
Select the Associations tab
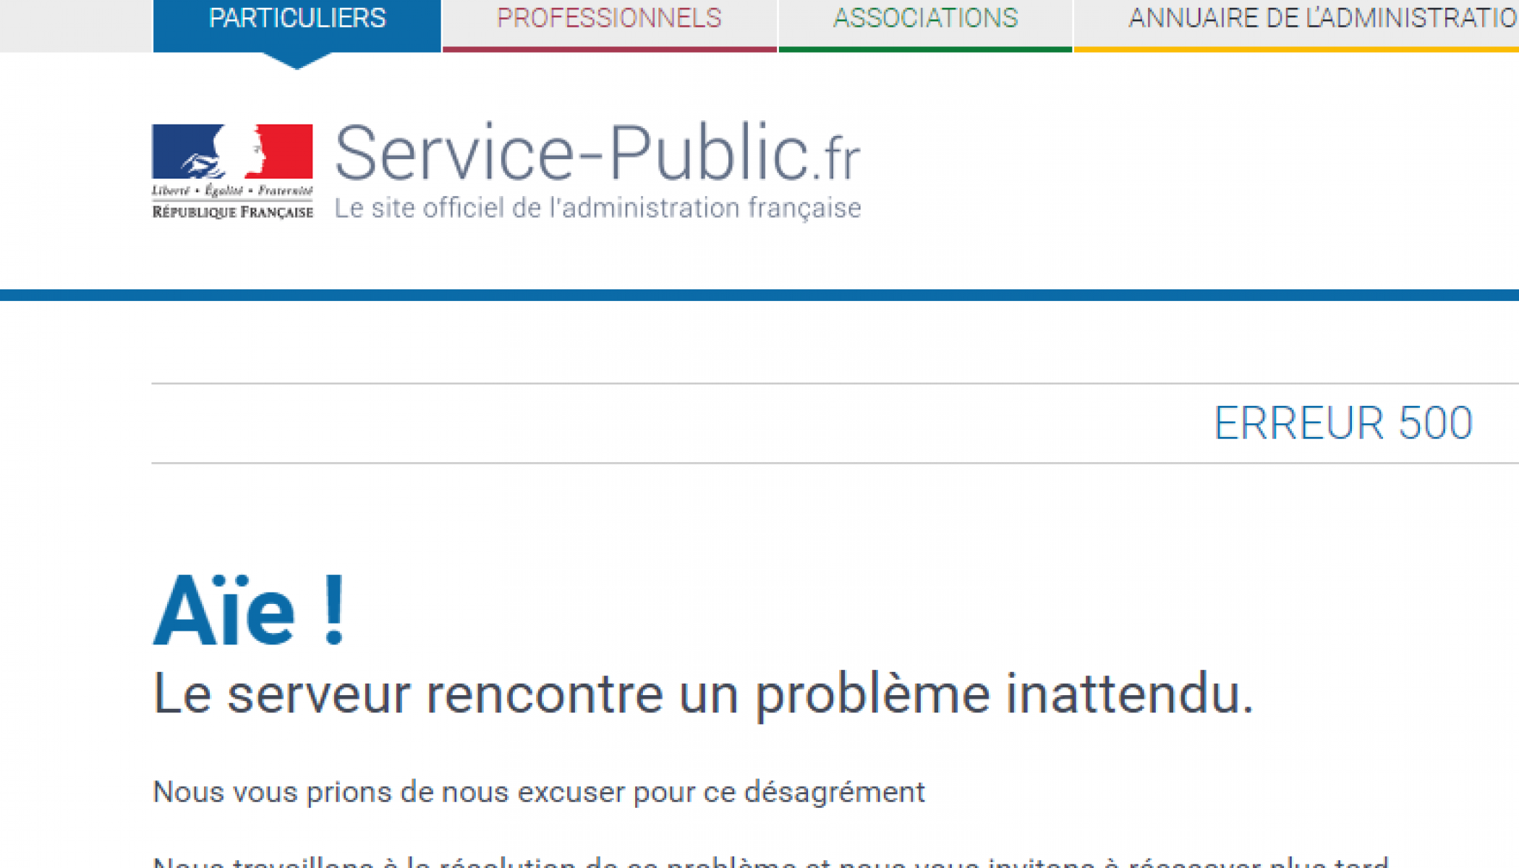925,19
